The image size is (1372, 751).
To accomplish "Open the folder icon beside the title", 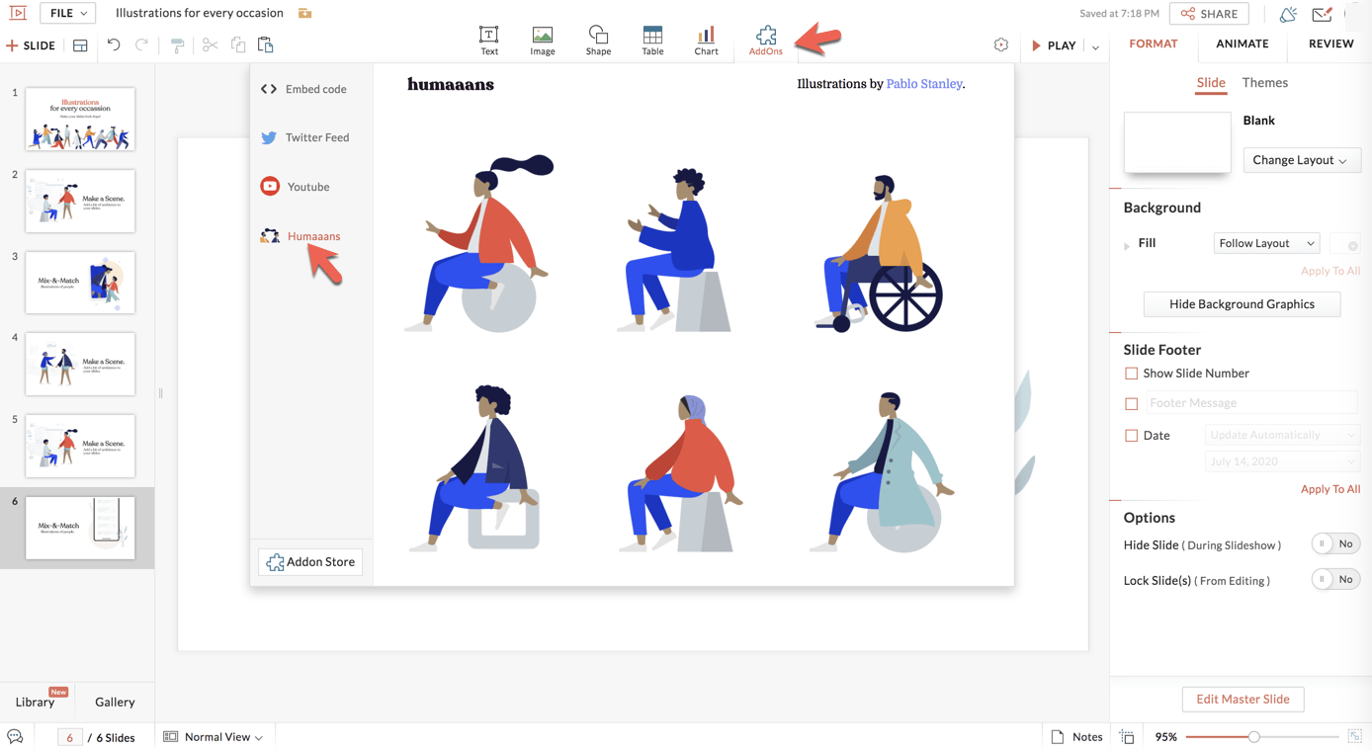I will (304, 13).
